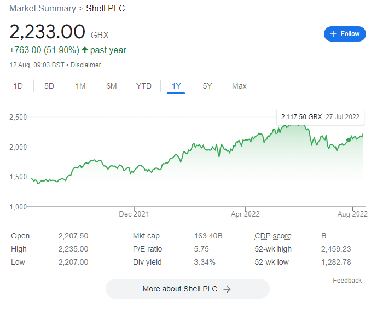Click the 2,000 y-axis label
The image size is (377, 309).
(18, 147)
